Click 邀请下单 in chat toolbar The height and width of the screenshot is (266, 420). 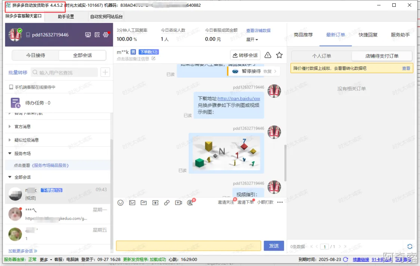click(245, 202)
